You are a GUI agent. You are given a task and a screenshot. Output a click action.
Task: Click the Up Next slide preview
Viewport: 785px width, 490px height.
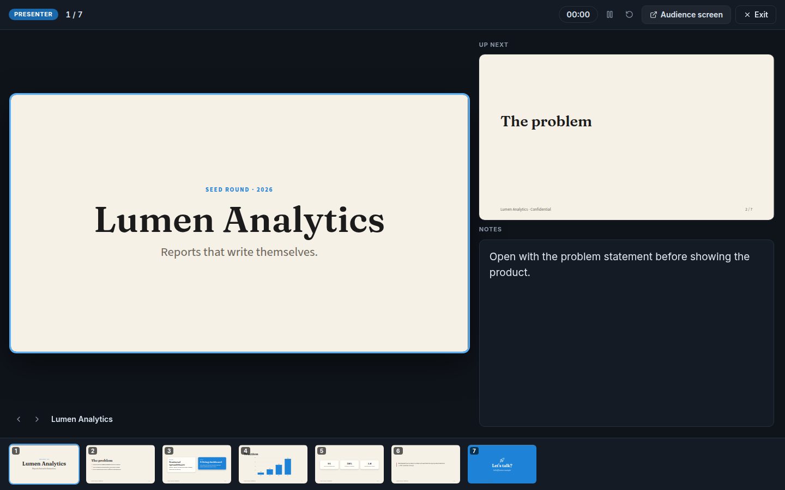626,137
